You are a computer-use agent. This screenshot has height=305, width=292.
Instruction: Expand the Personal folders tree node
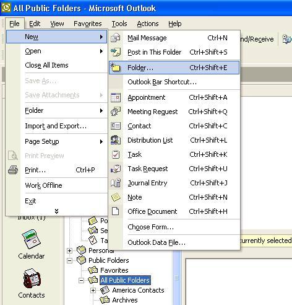69,250
